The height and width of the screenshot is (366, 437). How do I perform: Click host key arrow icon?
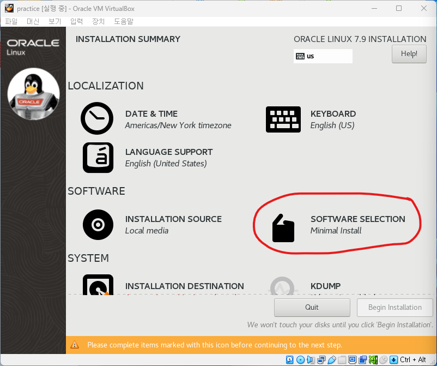point(394,359)
